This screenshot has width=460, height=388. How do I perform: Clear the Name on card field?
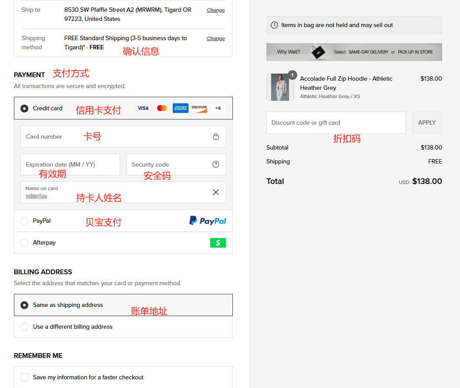(216, 192)
